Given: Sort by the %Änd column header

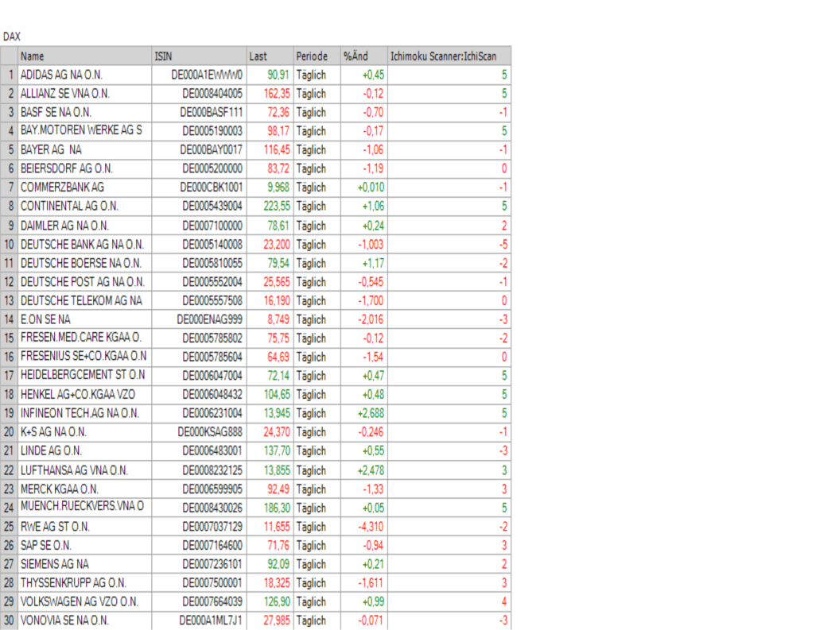Looking at the screenshot, I should 364,56.
